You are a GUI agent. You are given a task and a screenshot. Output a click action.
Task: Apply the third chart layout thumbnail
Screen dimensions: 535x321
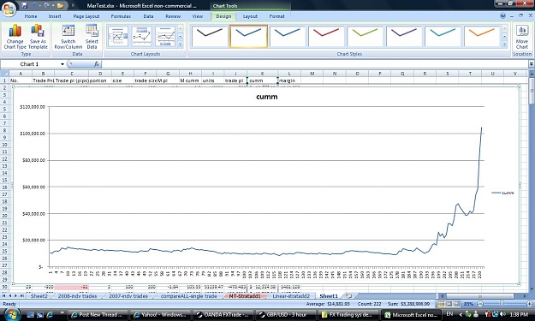[x=165, y=36]
